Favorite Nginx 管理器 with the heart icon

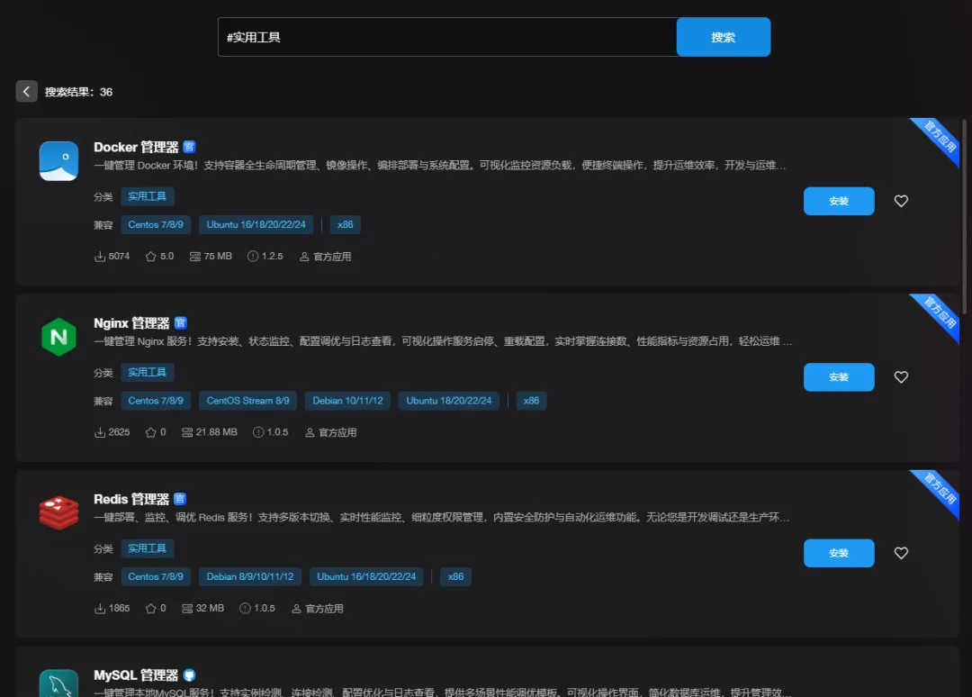pos(901,377)
